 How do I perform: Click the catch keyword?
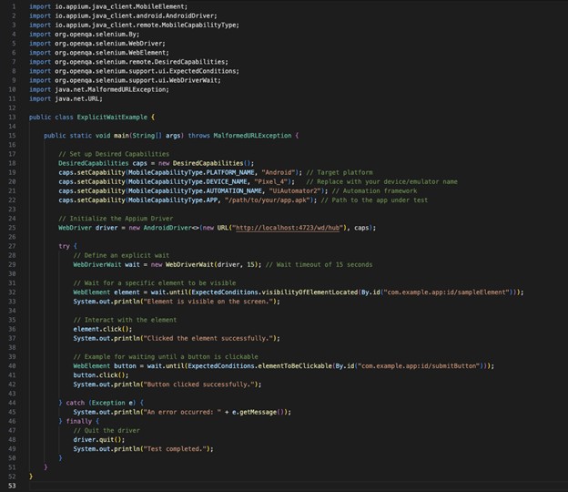[x=75, y=403]
